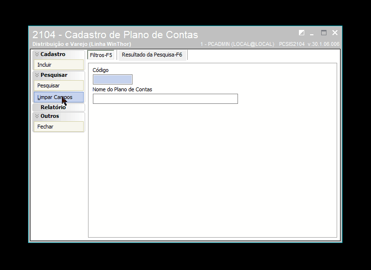Focus the Código input field
The height and width of the screenshot is (270, 371).
(113, 80)
